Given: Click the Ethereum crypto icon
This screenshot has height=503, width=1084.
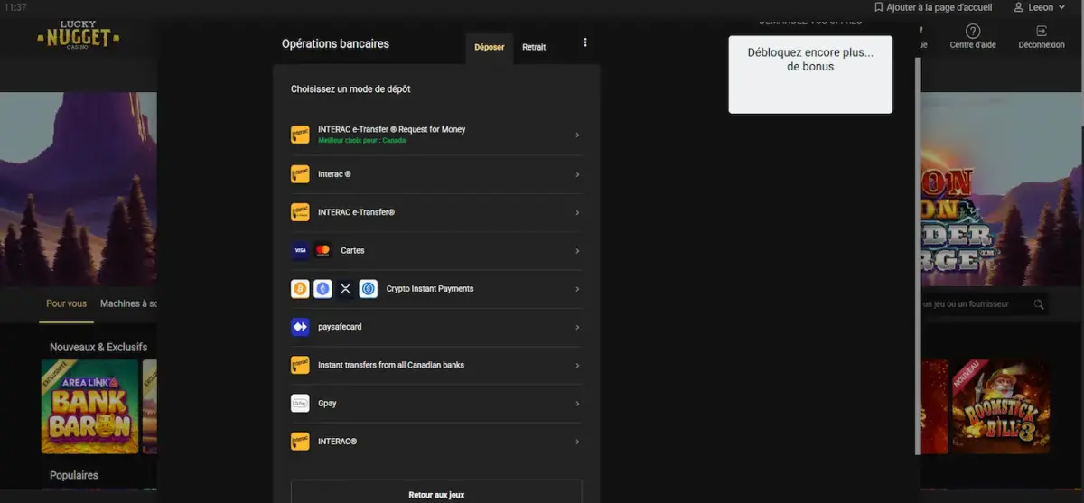Looking at the screenshot, I should 322,289.
